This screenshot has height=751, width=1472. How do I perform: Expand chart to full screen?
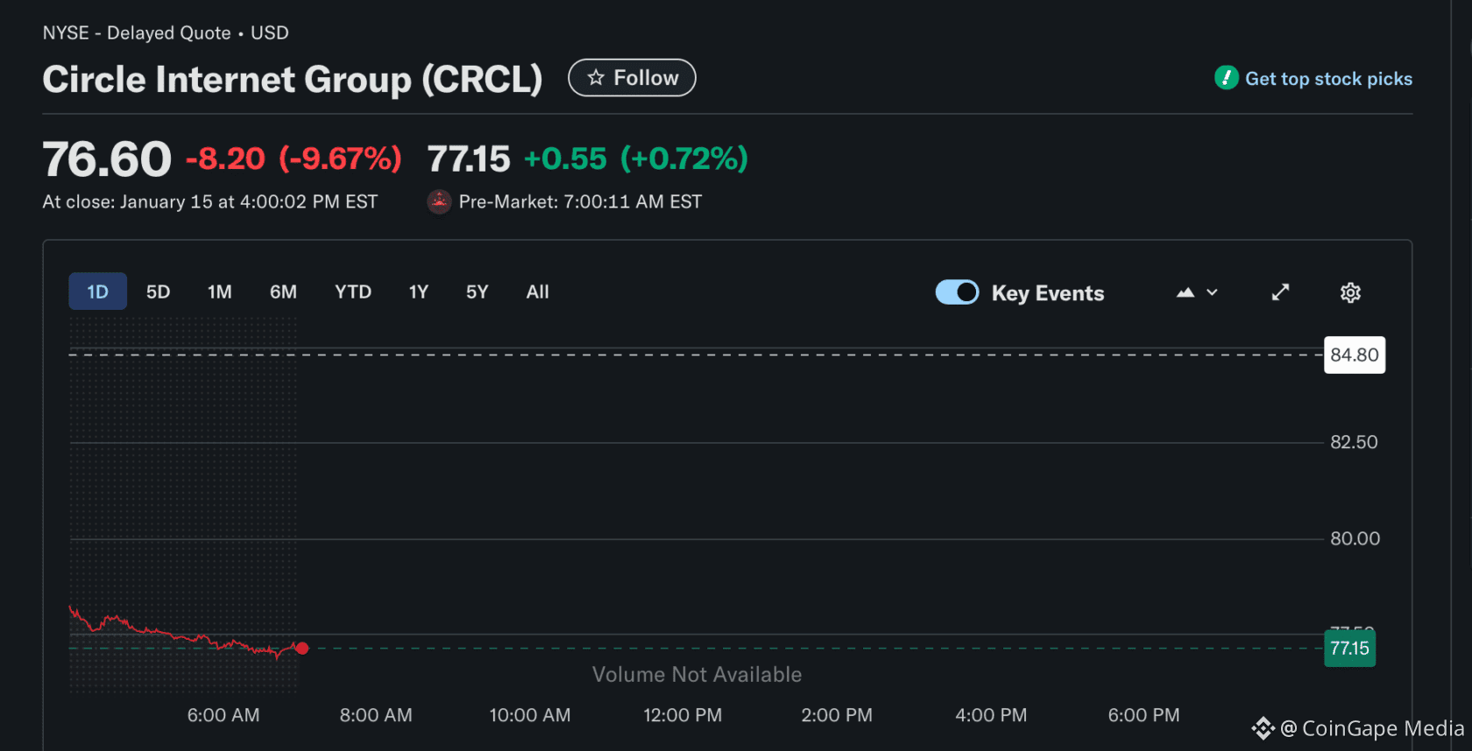[x=1280, y=292]
